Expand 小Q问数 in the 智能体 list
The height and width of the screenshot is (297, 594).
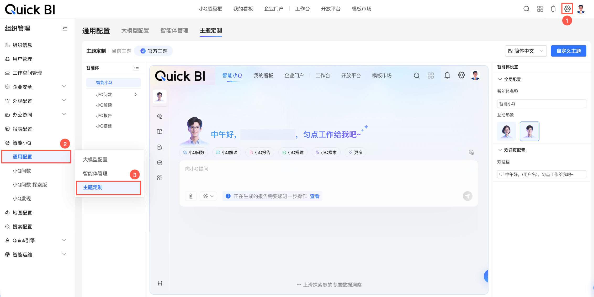click(136, 95)
